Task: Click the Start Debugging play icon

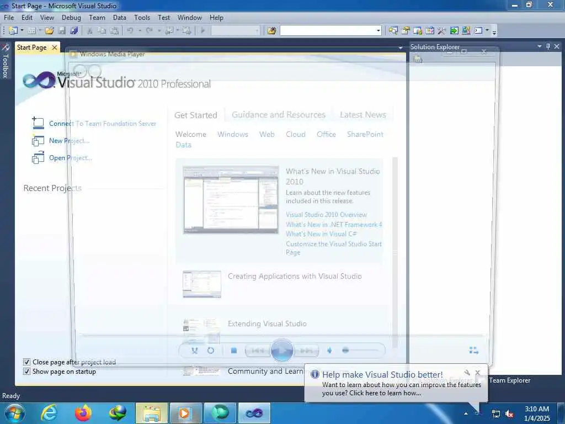Action: pos(202,31)
